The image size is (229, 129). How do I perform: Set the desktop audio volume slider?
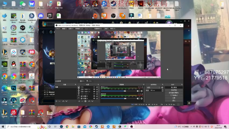pos(118,99)
